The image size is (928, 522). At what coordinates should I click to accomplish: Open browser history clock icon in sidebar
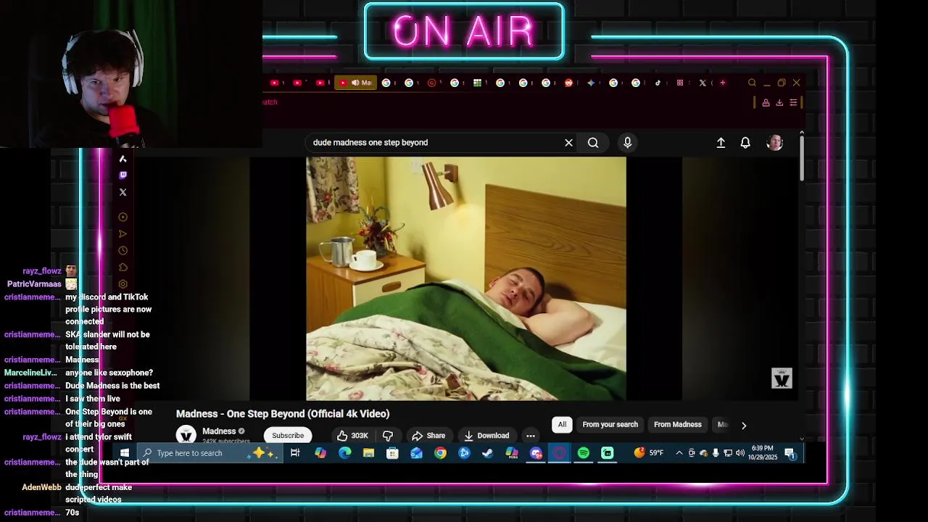coord(123,251)
